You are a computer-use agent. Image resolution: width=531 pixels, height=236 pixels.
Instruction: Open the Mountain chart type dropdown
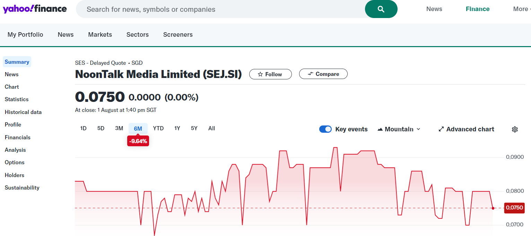point(399,129)
